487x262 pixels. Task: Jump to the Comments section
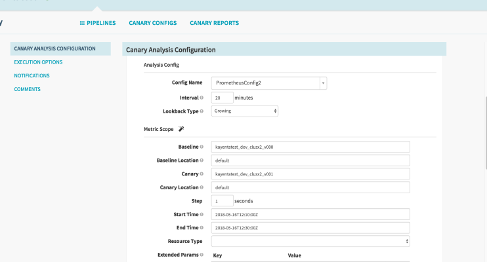[x=28, y=89]
